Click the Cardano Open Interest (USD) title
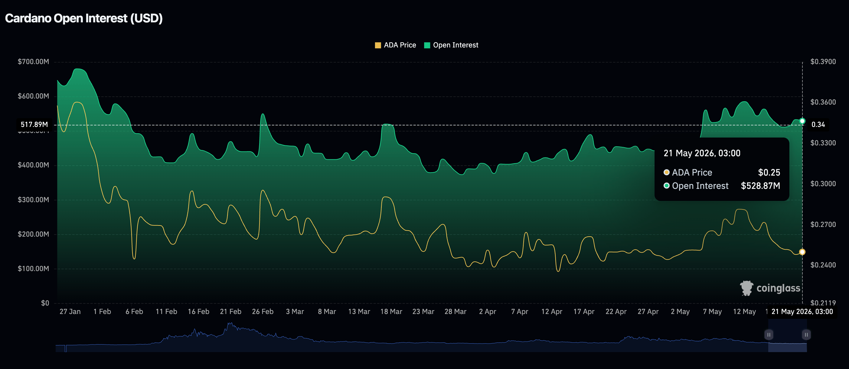Viewport: 849px width, 369px height. [84, 18]
